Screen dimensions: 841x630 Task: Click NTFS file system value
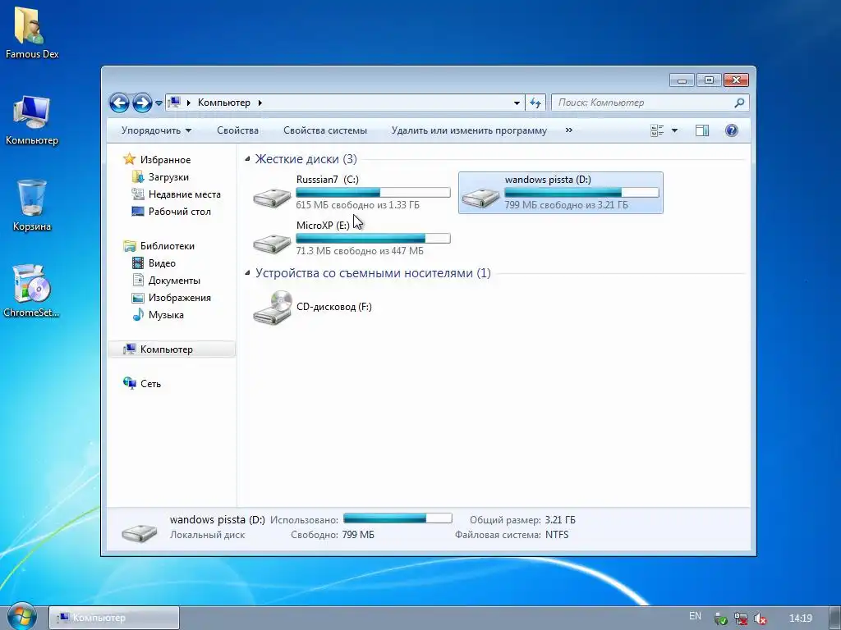[x=557, y=535]
